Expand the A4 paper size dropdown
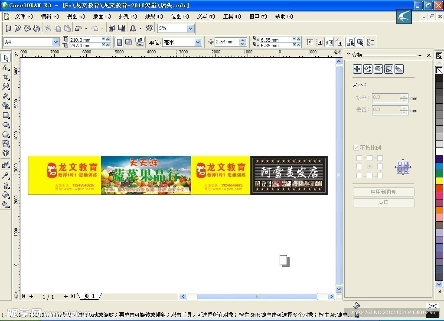444x321 pixels. pos(55,42)
